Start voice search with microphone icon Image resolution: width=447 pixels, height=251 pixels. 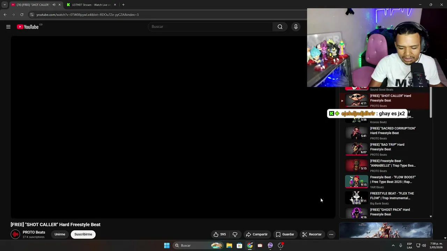(x=296, y=27)
